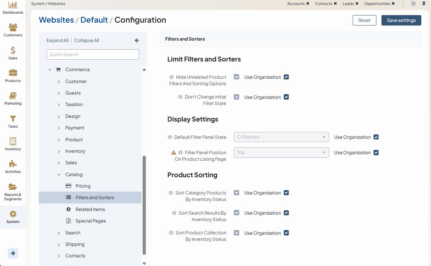Click the tree panel vertical scrollbar
This screenshot has height=266, width=431.
coord(144,205)
